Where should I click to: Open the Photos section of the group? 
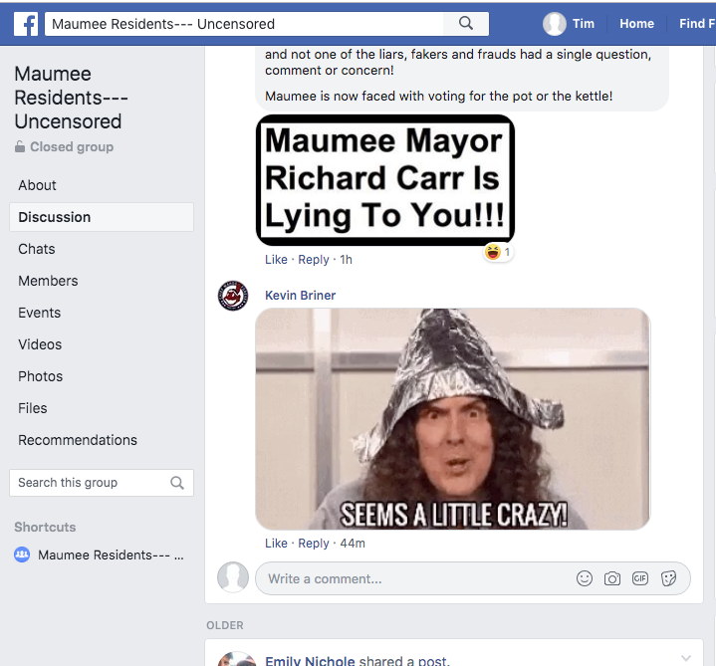tap(40, 376)
